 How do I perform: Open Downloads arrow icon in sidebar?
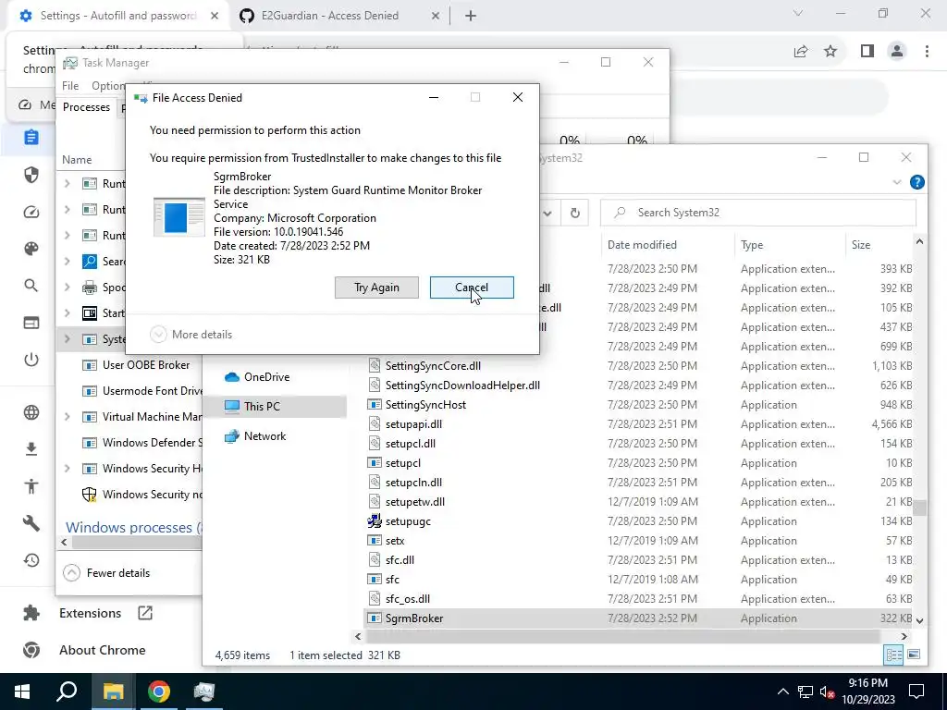click(31, 449)
